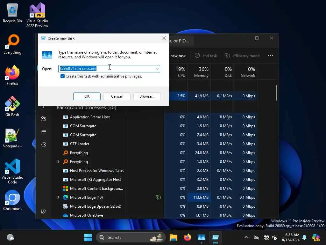Click the Efficiency mode leaf icon
The height and width of the screenshot is (245, 326).
tap(227, 56)
